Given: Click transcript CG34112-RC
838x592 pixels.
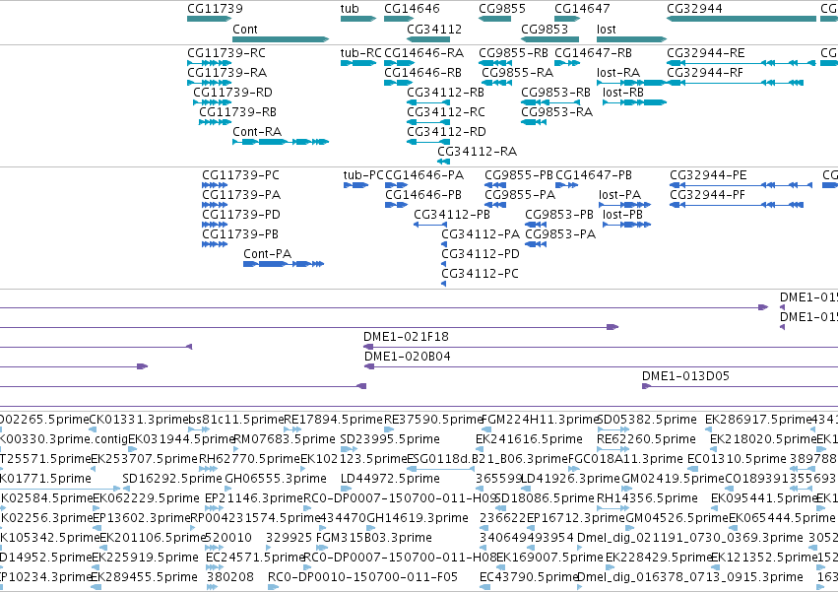Looking at the screenshot, I should 428,122.
